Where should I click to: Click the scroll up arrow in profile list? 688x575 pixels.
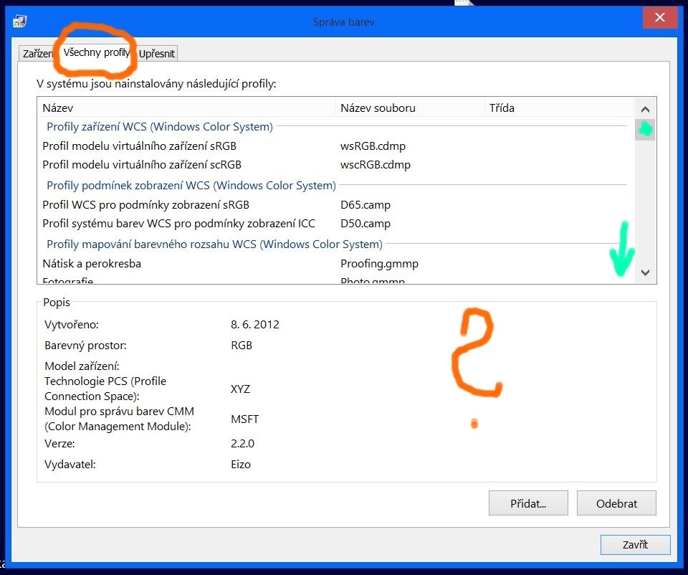(645, 110)
